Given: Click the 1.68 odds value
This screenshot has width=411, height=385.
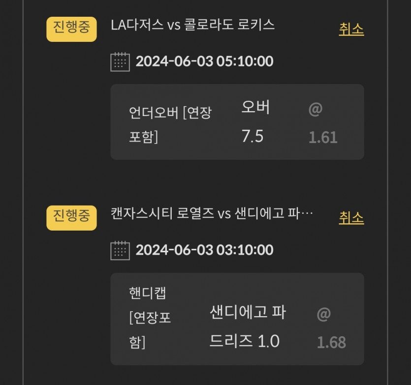Looking at the screenshot, I should pyautogui.click(x=331, y=342).
